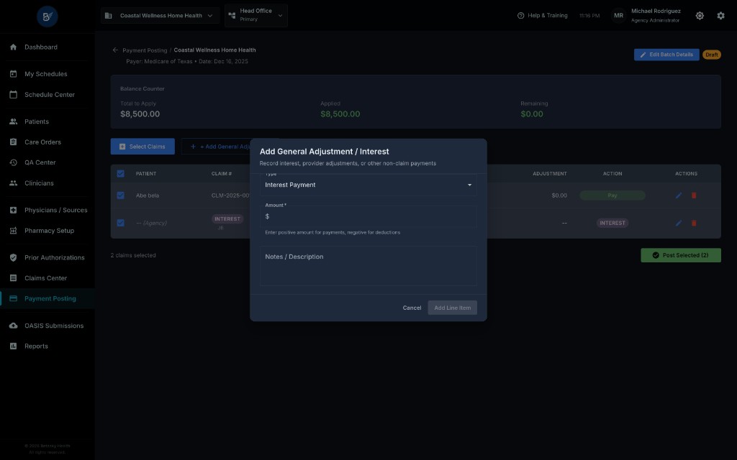Screen dimensions: 737x460
Task: Click the back arrow beside Payment Posting
Action: 115,50
